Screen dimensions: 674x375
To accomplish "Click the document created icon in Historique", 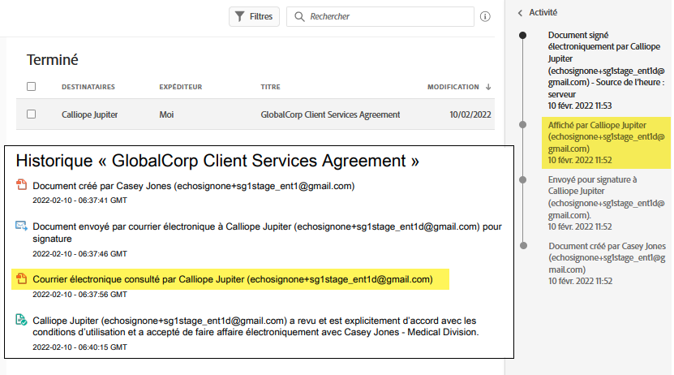I will point(21,185).
